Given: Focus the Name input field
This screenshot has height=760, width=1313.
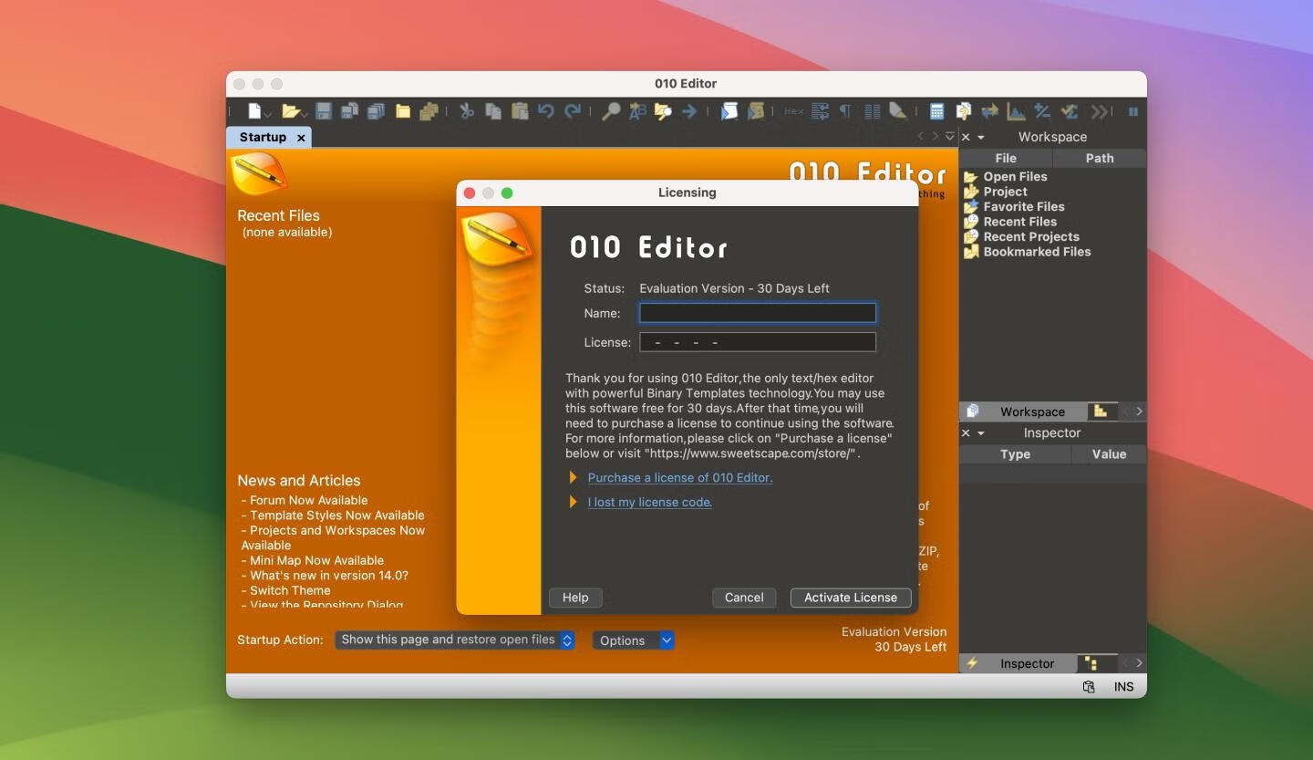Looking at the screenshot, I should pos(758,313).
